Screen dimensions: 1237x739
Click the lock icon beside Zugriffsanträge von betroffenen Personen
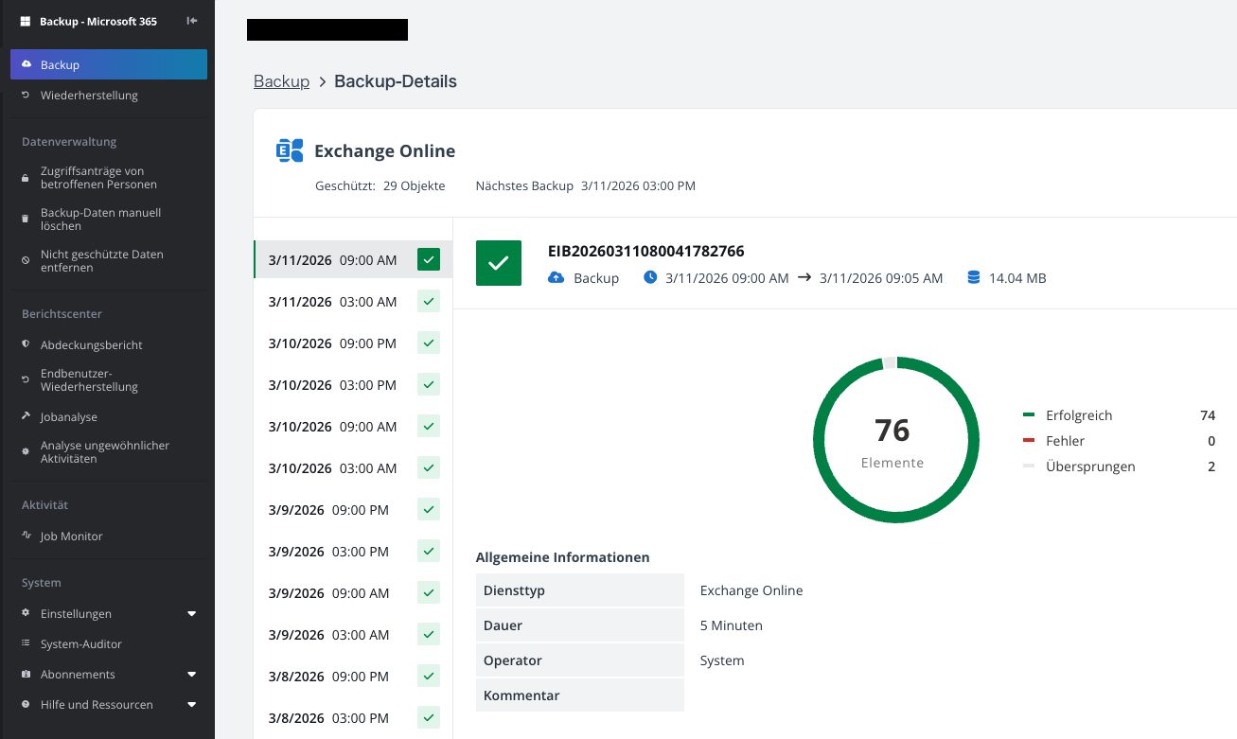pyautogui.click(x=27, y=178)
